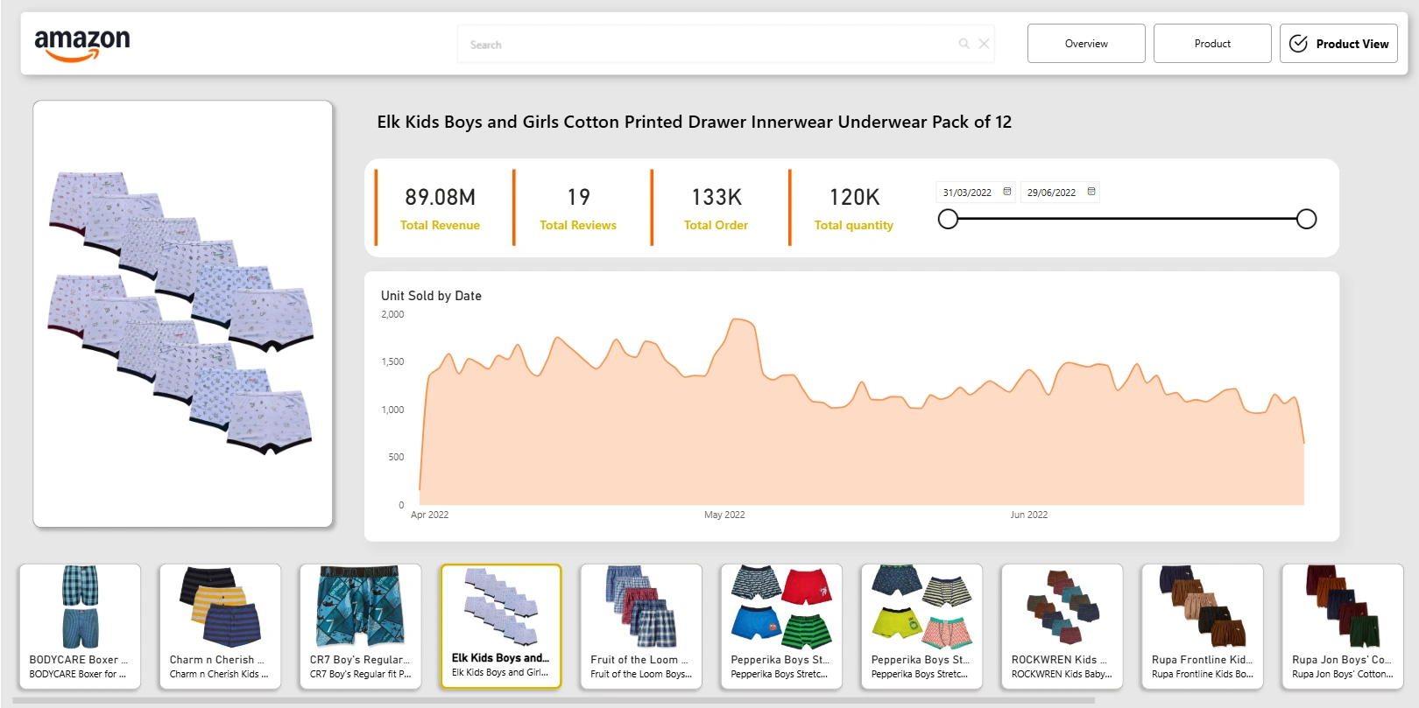Select the BODYCARE Boxer product card
The image size is (1419, 708).
pyautogui.click(x=80, y=627)
